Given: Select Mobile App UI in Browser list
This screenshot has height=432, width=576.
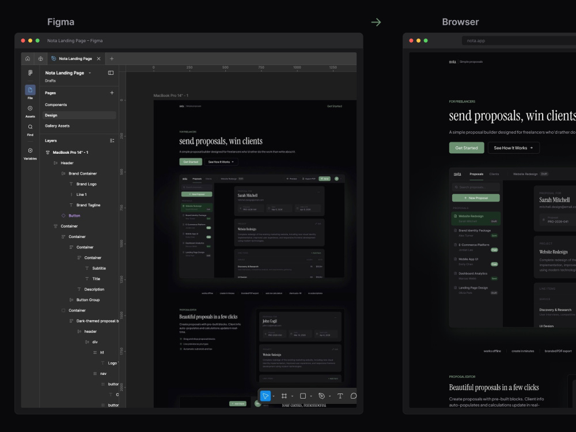Looking at the screenshot, I should 476,262.
